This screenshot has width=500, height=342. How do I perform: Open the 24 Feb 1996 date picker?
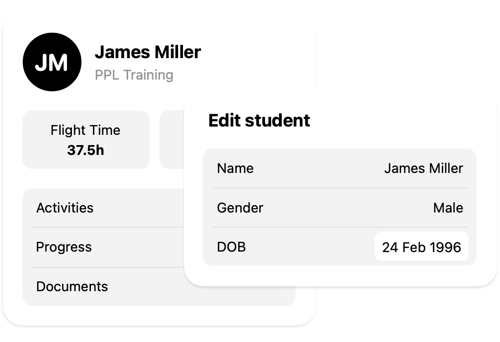click(x=421, y=247)
